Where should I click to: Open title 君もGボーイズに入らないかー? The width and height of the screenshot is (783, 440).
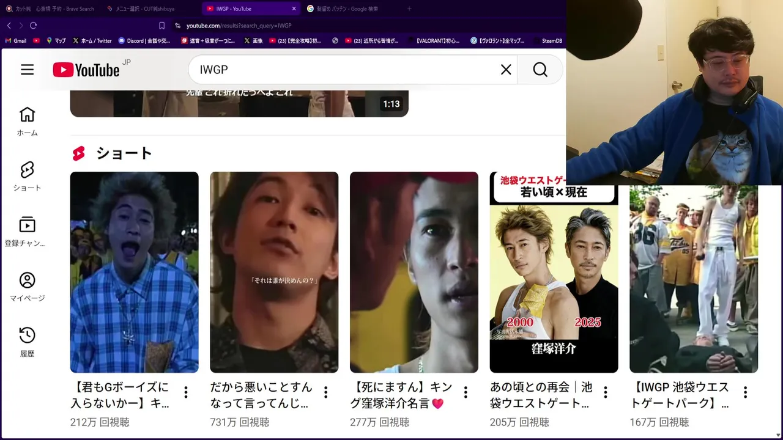[120, 395]
